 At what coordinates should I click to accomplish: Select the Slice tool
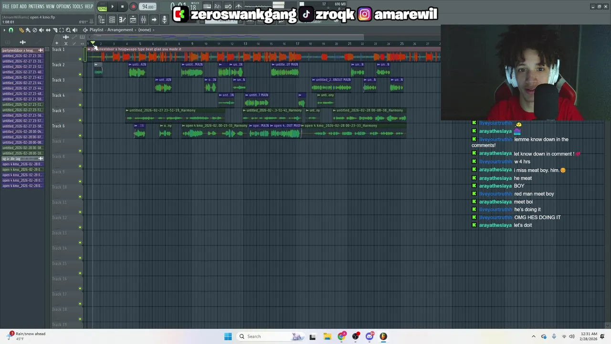coord(54,30)
